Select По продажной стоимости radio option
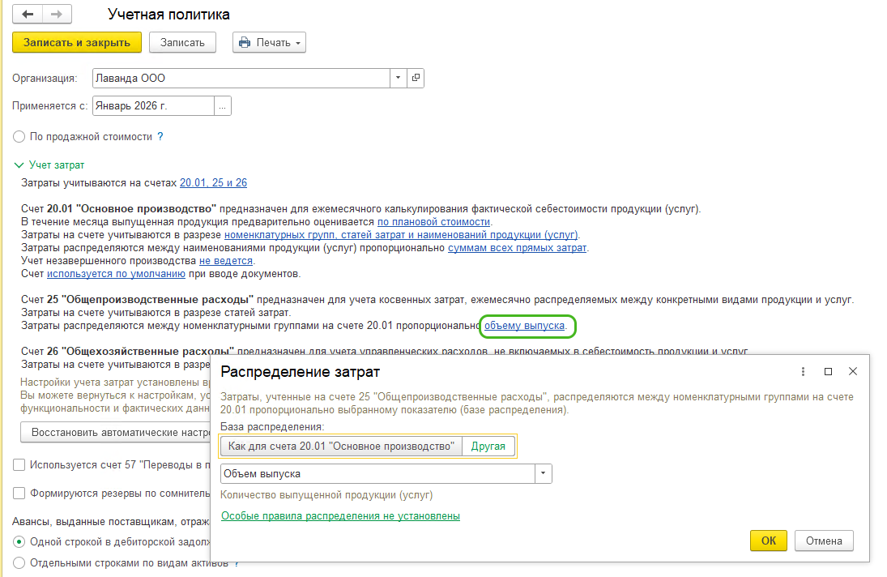This screenshot has width=887, height=577. 19,137
